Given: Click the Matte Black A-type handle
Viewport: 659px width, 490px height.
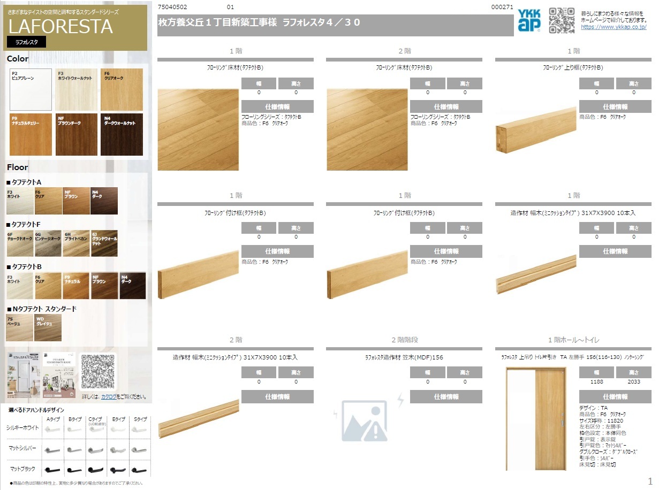Looking at the screenshot, I should click(52, 470).
